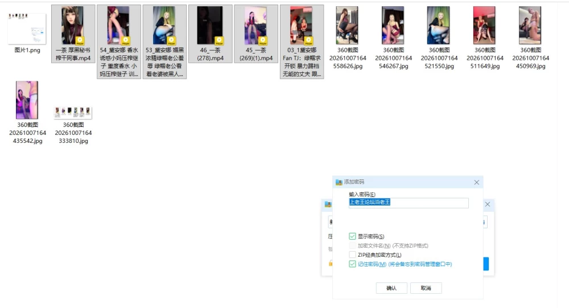
Task: Click the 取消 button in password dialog
Action: tap(426, 288)
